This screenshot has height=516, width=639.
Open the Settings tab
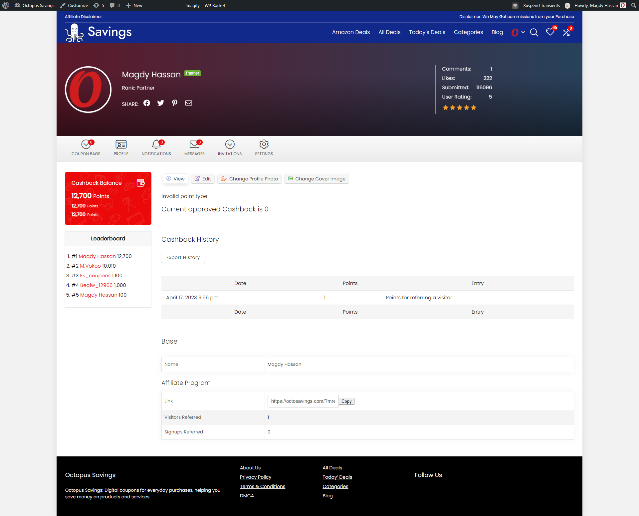(x=264, y=148)
